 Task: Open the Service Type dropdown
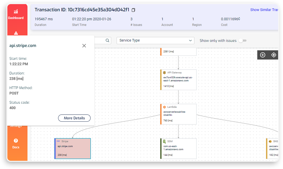(155, 40)
